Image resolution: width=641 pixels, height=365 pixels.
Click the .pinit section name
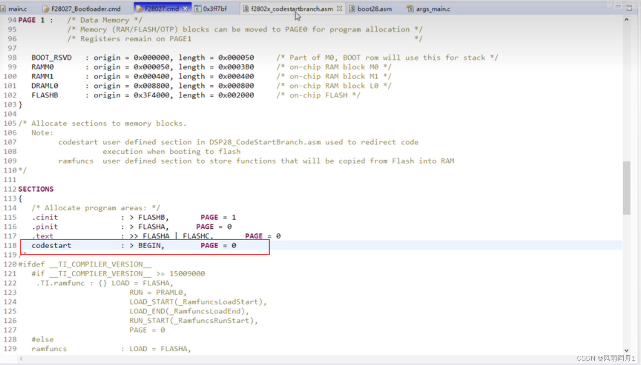(45, 227)
